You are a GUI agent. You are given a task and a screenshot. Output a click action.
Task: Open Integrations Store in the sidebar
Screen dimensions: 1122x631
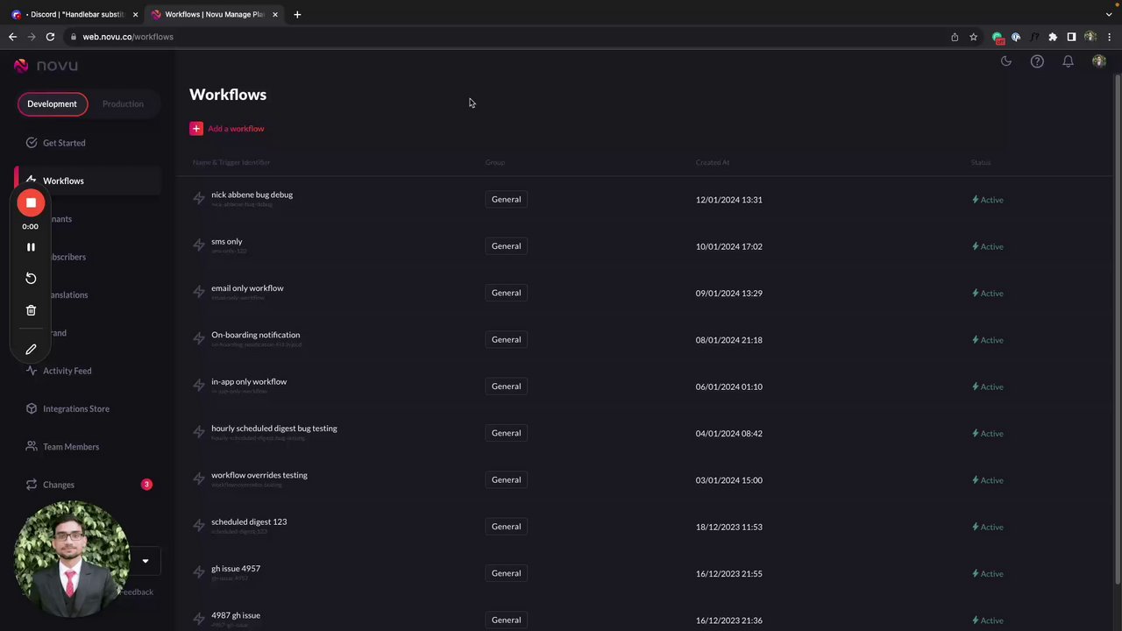point(76,408)
